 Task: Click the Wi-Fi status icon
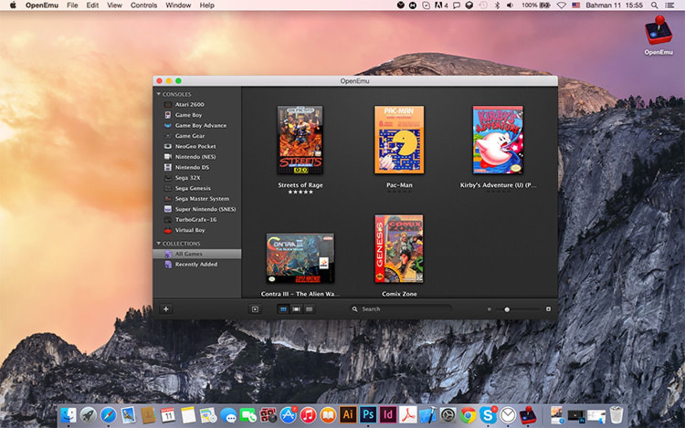click(x=561, y=5)
